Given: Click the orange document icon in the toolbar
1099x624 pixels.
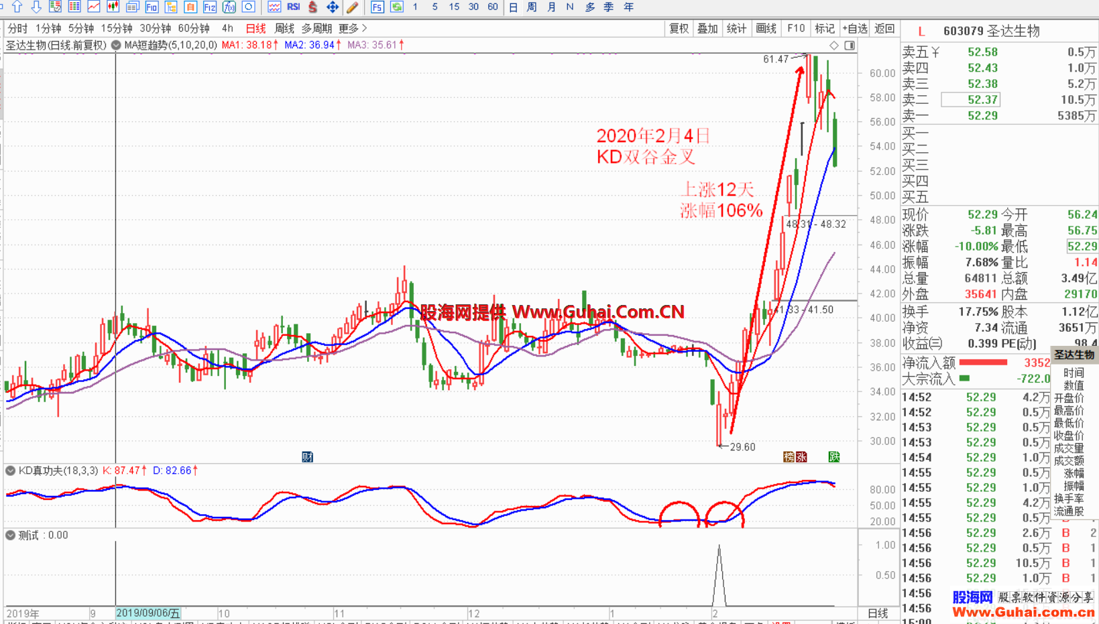Looking at the screenshot, I should [x=190, y=7].
